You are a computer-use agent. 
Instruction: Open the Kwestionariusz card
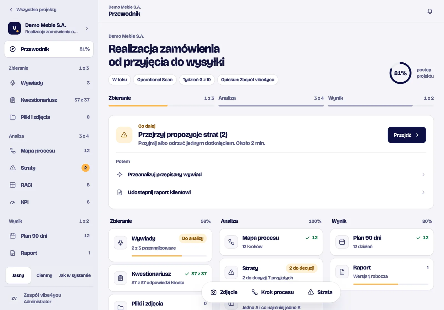coord(160,278)
